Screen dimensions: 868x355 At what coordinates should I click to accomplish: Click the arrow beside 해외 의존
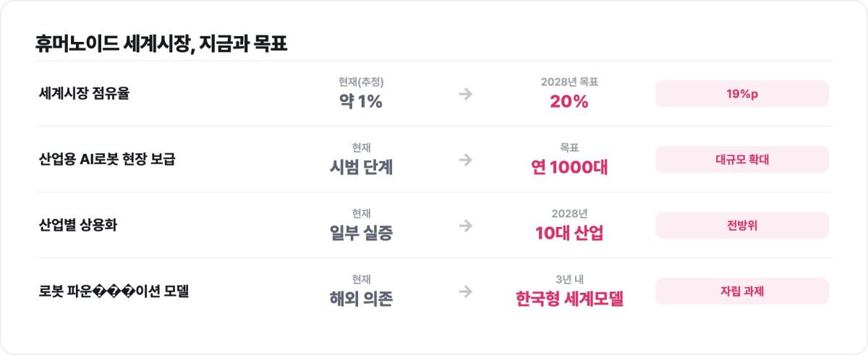[x=466, y=291]
